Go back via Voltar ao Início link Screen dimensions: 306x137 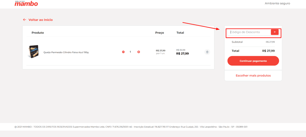(38, 20)
